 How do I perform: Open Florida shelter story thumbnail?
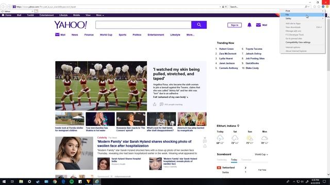[x=70, y=119]
